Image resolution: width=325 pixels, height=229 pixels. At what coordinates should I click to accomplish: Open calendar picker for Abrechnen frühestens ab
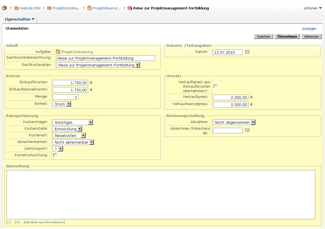click(247, 130)
